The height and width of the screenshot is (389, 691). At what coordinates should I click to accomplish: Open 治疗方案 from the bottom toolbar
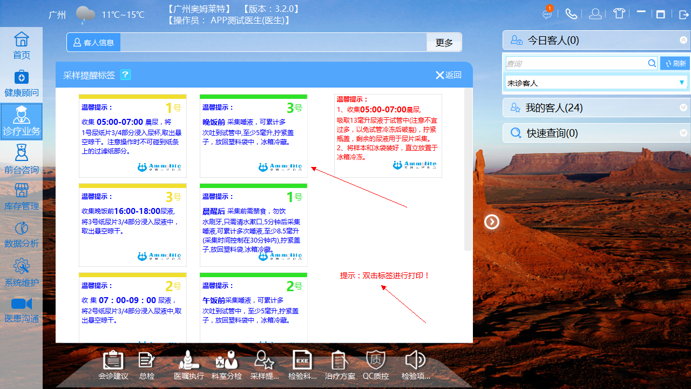340,366
